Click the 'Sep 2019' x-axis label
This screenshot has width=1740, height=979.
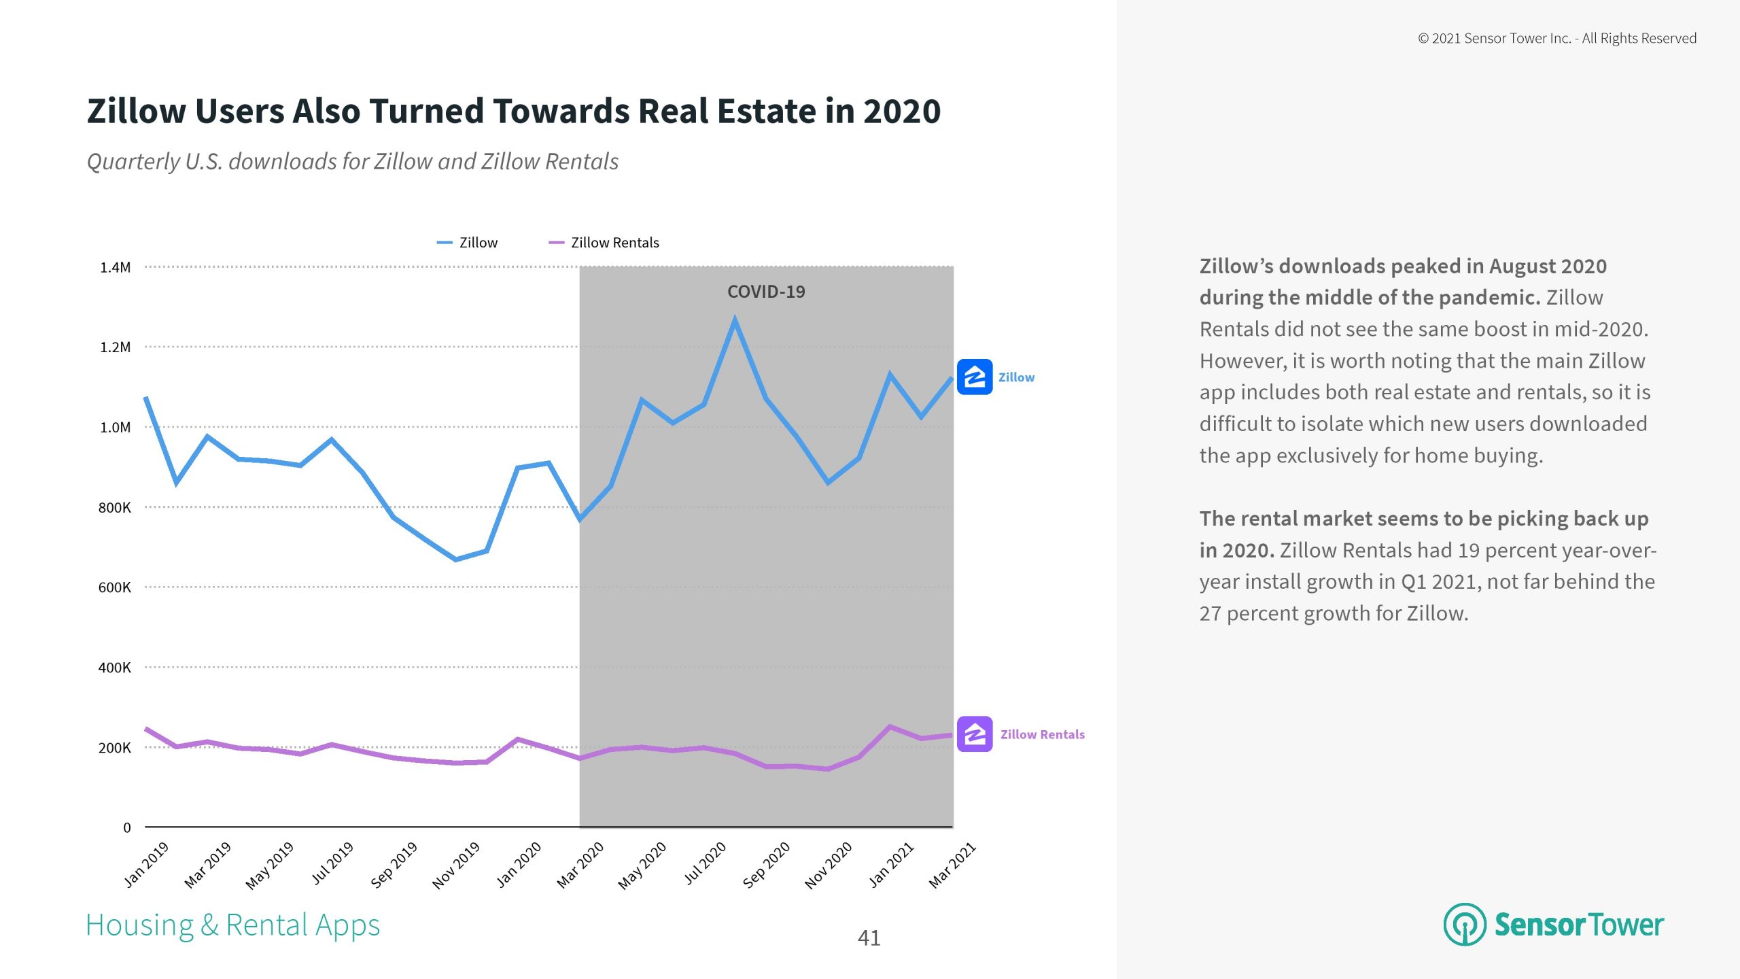click(394, 865)
